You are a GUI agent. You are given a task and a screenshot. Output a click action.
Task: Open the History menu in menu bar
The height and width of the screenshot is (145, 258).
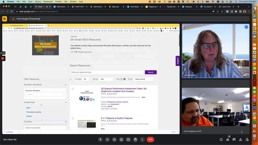tap(37, 2)
